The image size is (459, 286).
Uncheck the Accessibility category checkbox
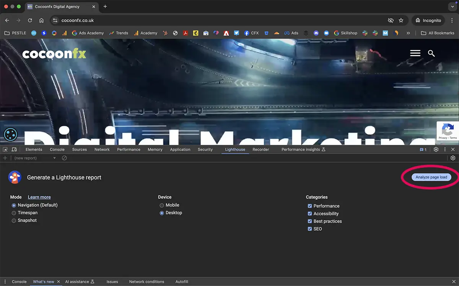tap(310, 214)
